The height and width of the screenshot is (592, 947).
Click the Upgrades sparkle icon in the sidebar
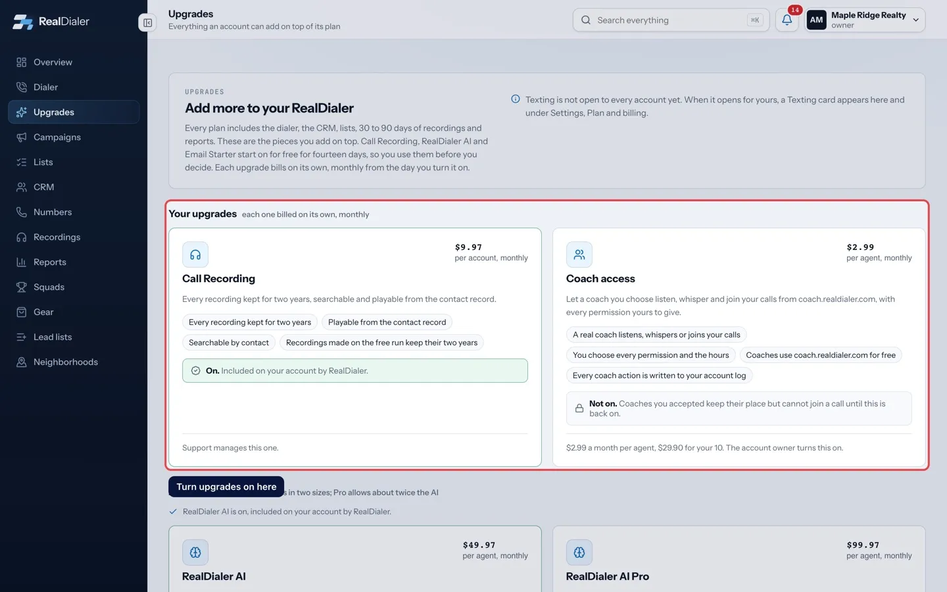22,112
